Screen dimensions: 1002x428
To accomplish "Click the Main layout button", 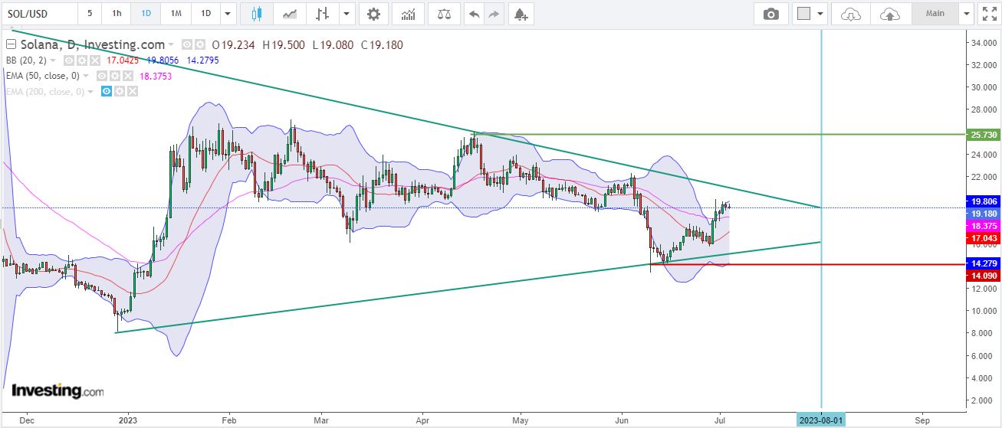I will click(x=935, y=14).
